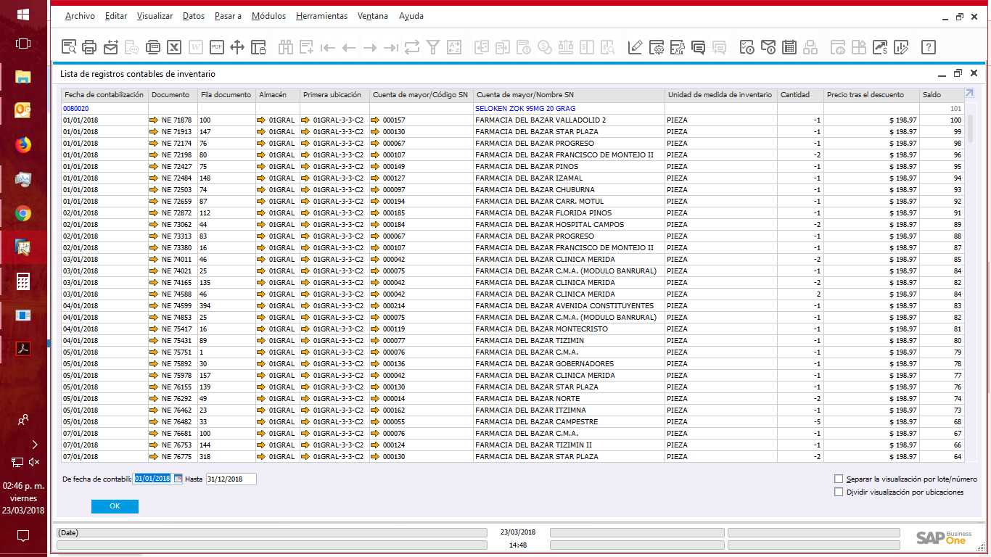Click the Print icon in the toolbar
Viewport: 991px width, 557px height.
(89, 48)
